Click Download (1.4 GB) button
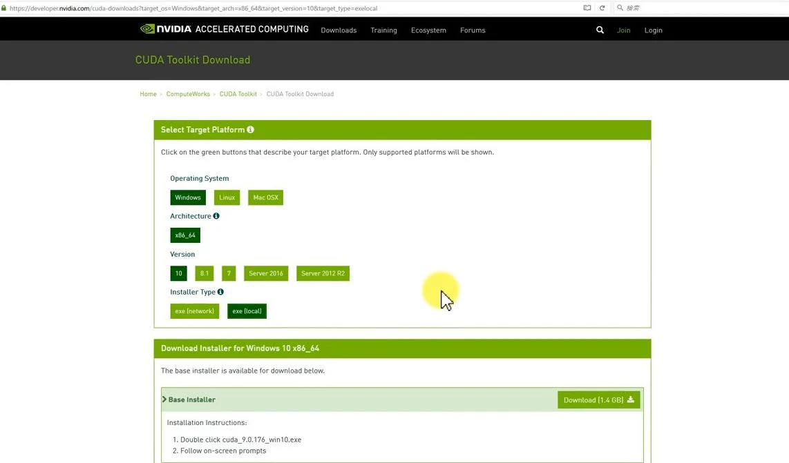This screenshot has height=463, width=789. click(599, 400)
